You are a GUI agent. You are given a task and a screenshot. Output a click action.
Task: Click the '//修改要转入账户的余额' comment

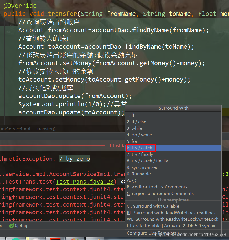[56, 71]
